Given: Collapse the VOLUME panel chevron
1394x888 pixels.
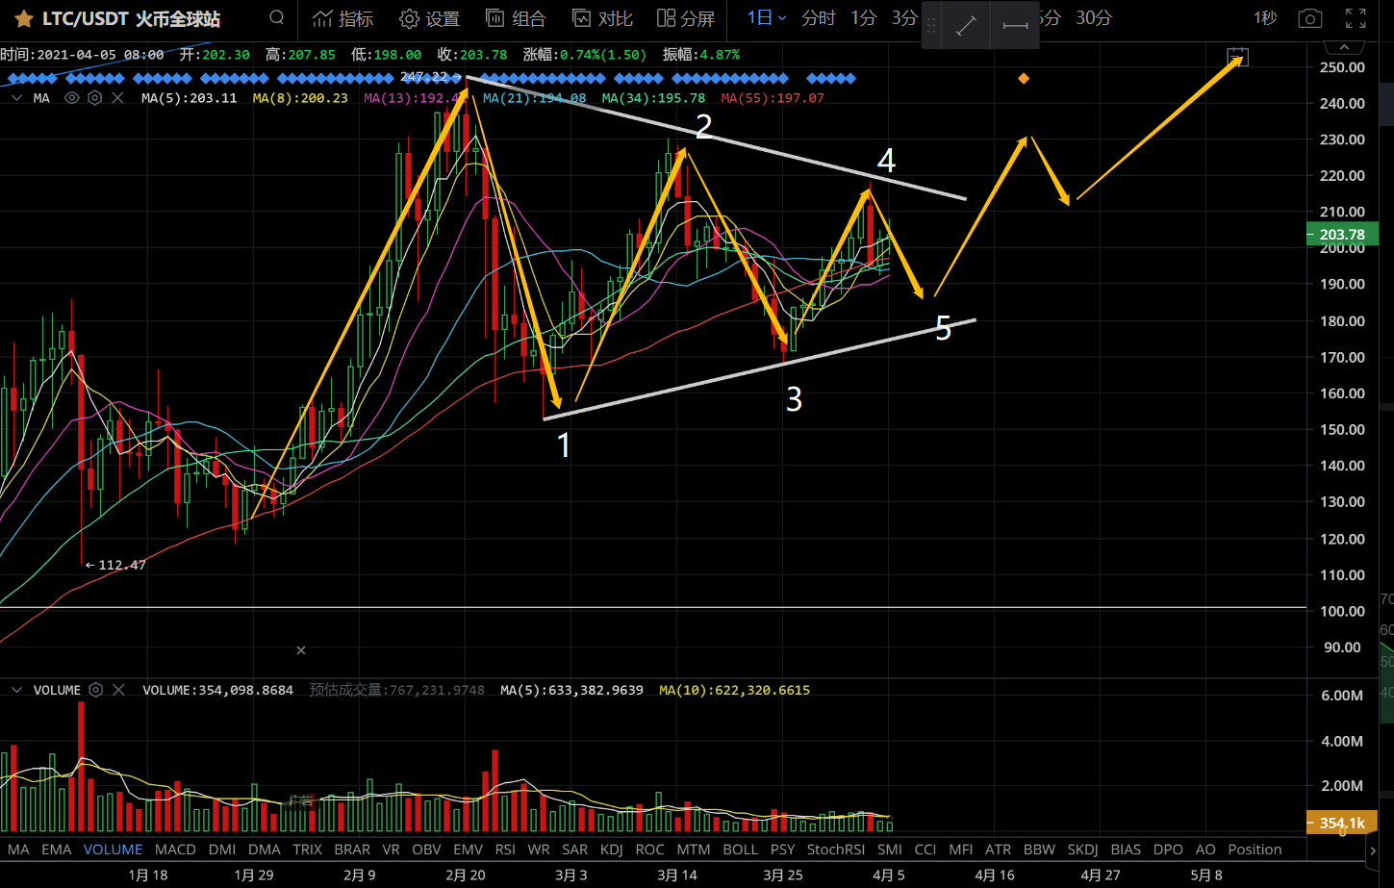Looking at the screenshot, I should point(16,690).
